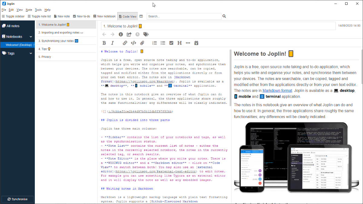Viewport: 363px width, 204px height.
Task: Open the Note menu
Action: click(x=29, y=10)
